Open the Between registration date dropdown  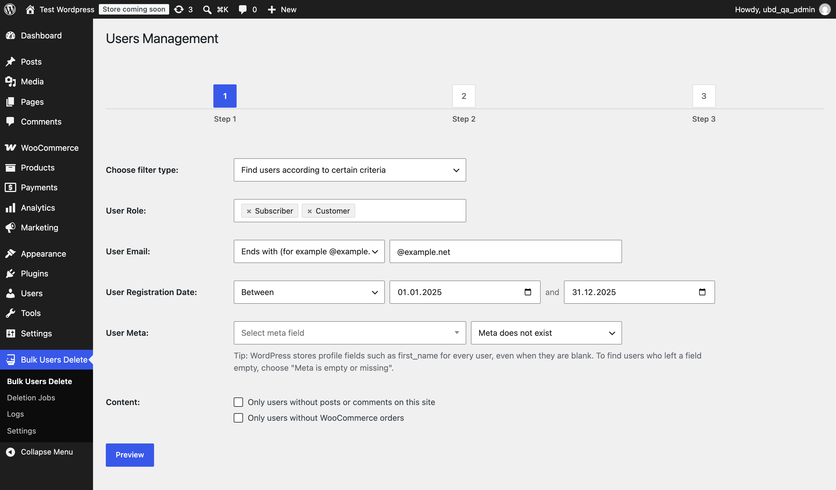(309, 292)
